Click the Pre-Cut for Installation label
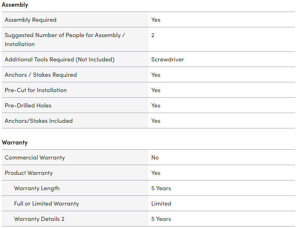The image size is (298, 228). pos(36,90)
